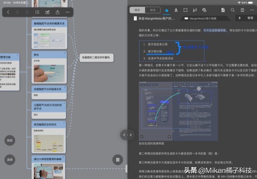Open the share export icon
Image resolution: width=257 pixels, height=179 pixels.
(58, 12)
